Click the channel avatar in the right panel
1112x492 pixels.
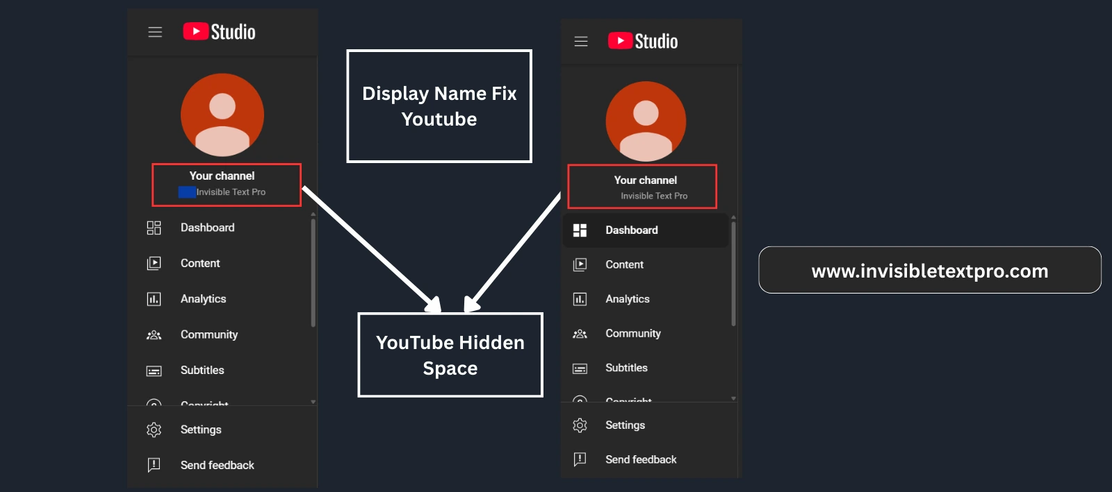[646, 121]
